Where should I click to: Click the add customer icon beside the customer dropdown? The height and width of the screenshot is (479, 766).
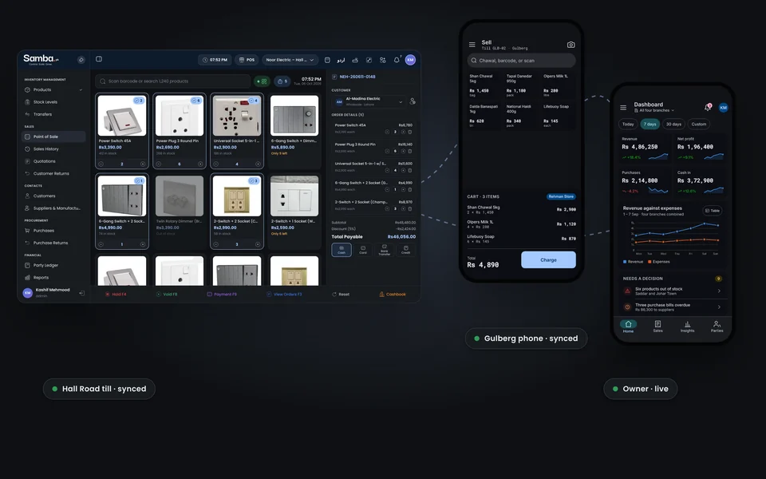pyautogui.click(x=413, y=101)
